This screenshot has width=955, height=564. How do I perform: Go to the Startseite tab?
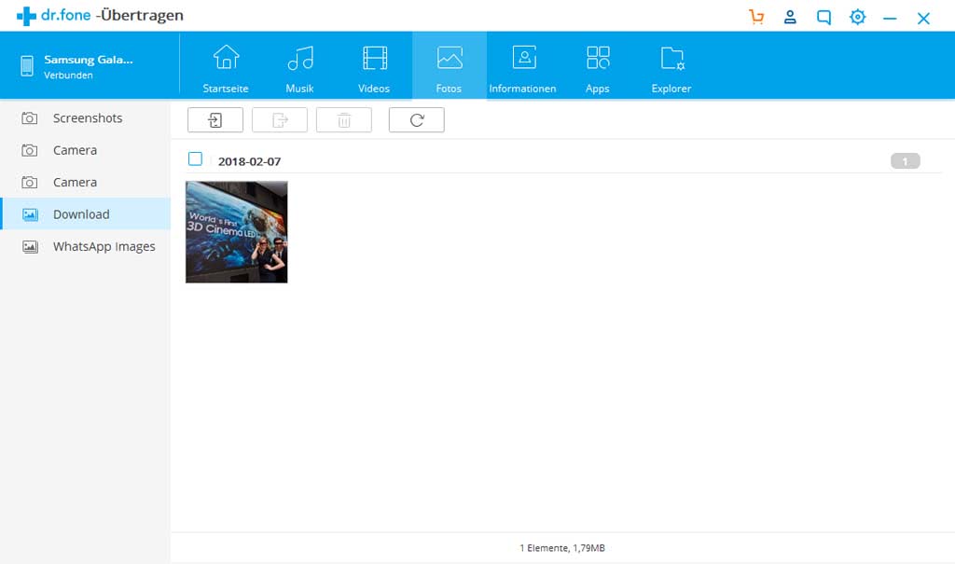pyautogui.click(x=225, y=65)
